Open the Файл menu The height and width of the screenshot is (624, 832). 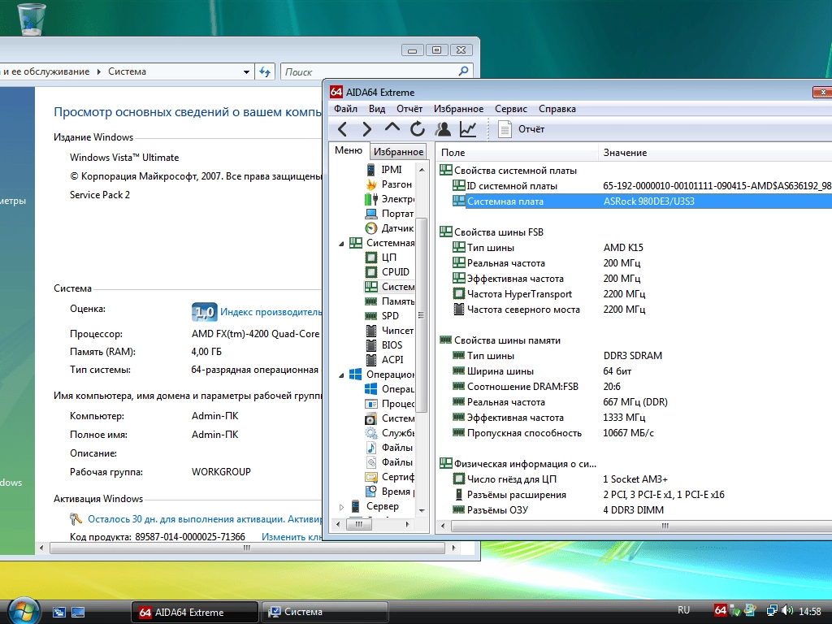click(x=345, y=109)
